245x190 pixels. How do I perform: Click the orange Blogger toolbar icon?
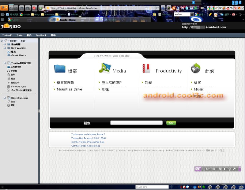(174, 8)
